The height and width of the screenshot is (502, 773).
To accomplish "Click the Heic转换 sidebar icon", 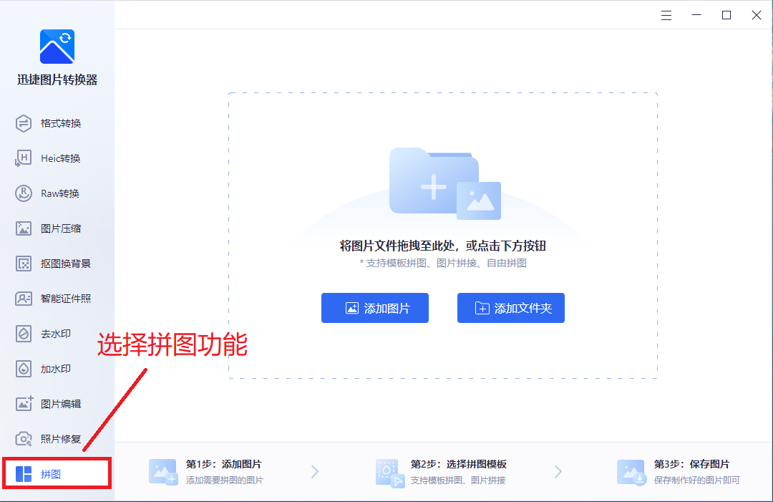I will tap(23, 158).
